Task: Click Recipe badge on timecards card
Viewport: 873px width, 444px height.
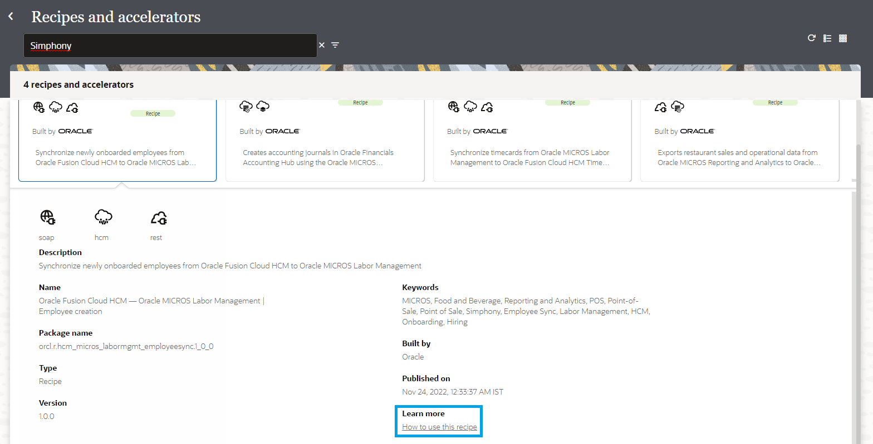Action: pos(568,102)
